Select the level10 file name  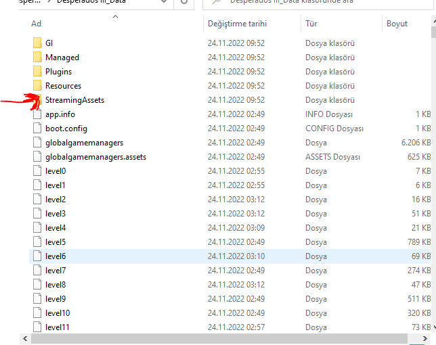(x=58, y=313)
